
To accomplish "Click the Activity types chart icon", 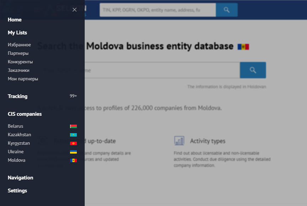I will click(179, 141).
